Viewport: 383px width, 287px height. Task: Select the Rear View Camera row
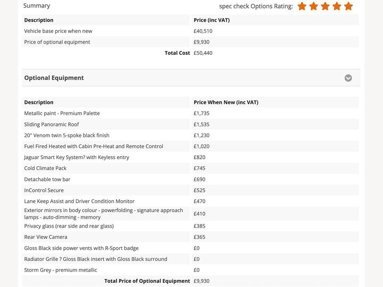pyautogui.click(x=190, y=237)
